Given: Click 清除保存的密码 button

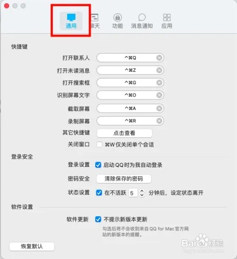Looking at the screenshot, I should click(124, 179).
